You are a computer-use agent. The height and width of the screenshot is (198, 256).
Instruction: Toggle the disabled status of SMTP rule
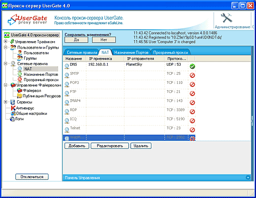192,75
